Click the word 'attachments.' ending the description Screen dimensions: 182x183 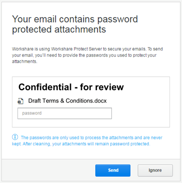pos(24,61)
